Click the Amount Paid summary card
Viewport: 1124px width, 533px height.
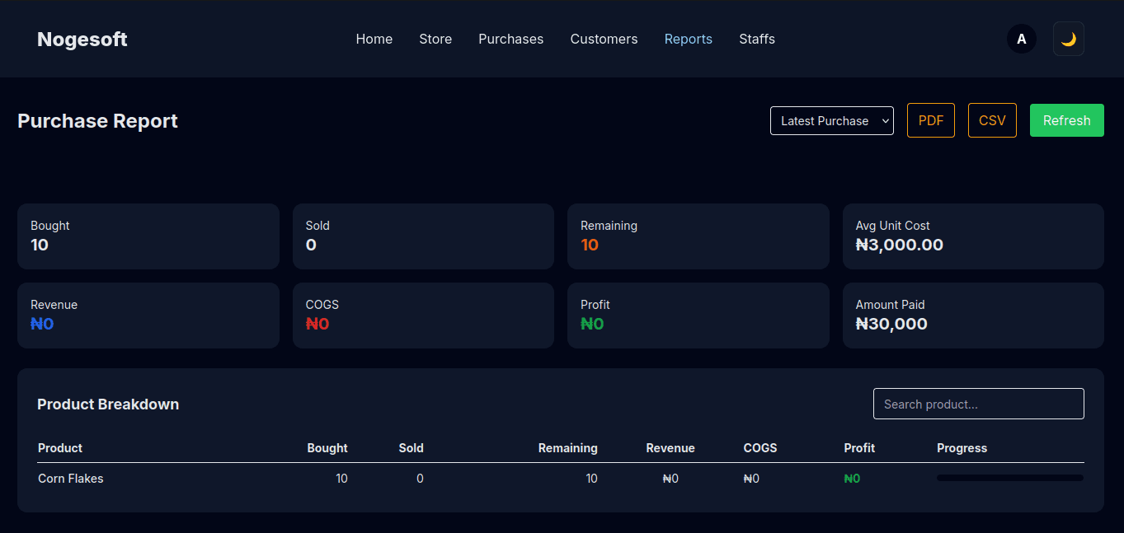coord(972,315)
